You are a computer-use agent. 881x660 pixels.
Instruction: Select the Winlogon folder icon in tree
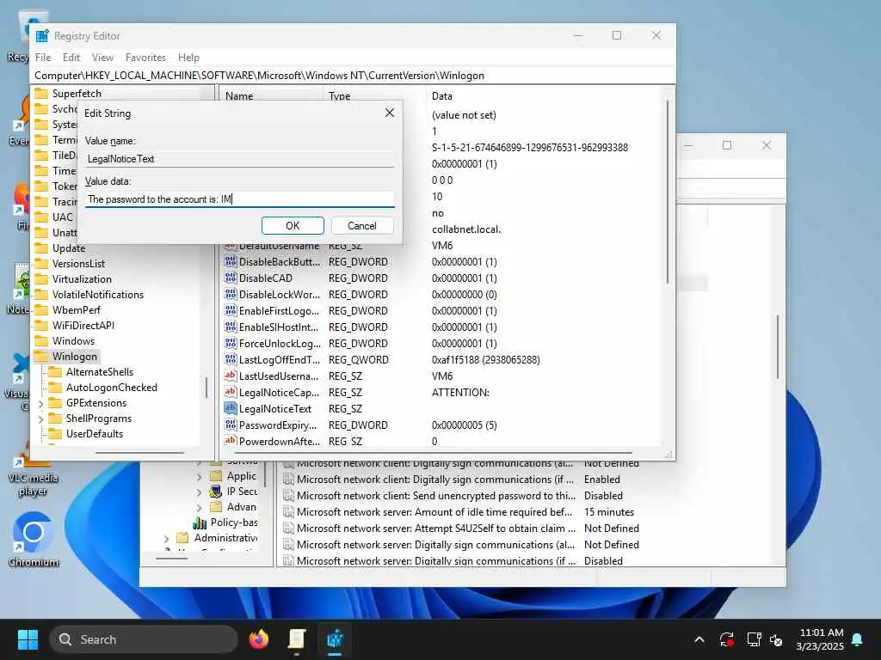pos(41,357)
